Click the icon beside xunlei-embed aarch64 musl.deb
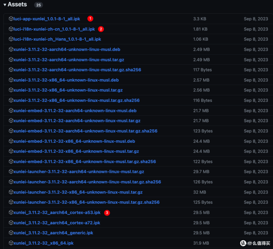Screen dimensions: 273x249 (11, 110)
